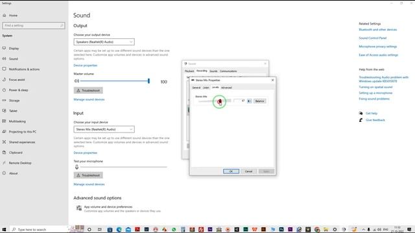Open Bluetooth and other devices link
Image resolution: width=415 pixels, height=233 pixels.
(377, 30)
